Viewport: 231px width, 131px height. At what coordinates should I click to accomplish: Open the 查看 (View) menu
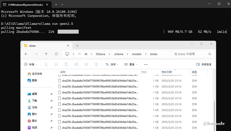131,64
